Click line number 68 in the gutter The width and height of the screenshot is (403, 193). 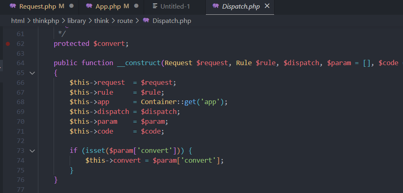point(21,102)
